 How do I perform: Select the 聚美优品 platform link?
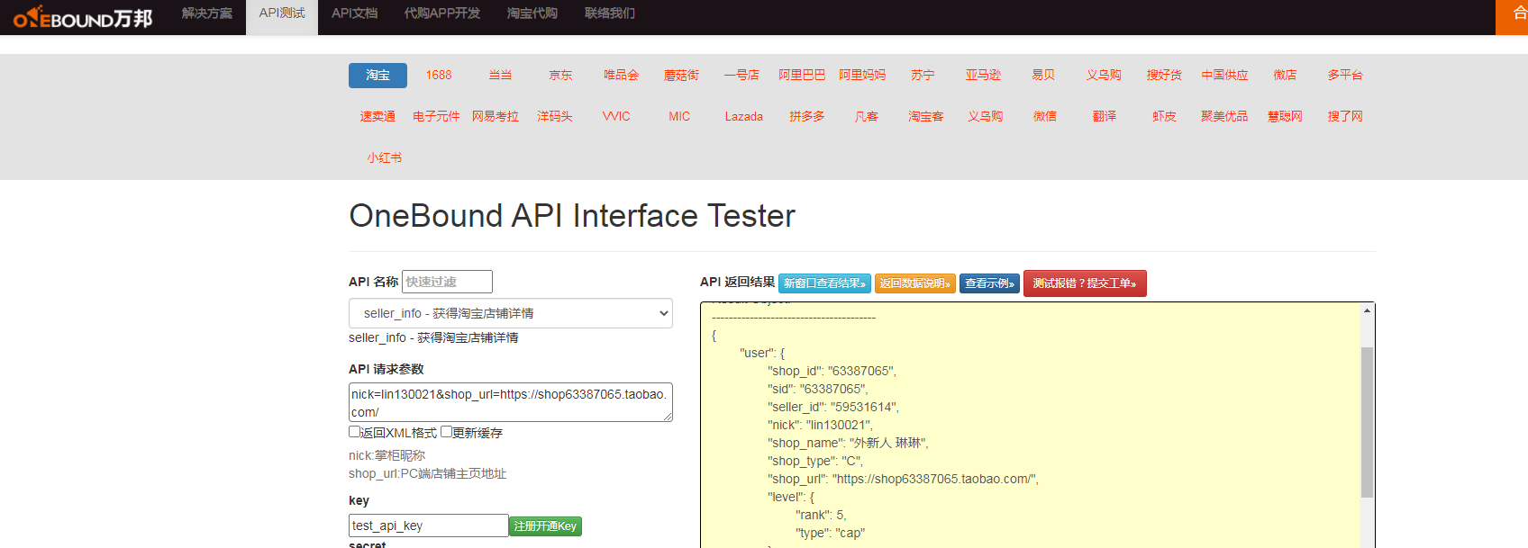pyautogui.click(x=1224, y=117)
